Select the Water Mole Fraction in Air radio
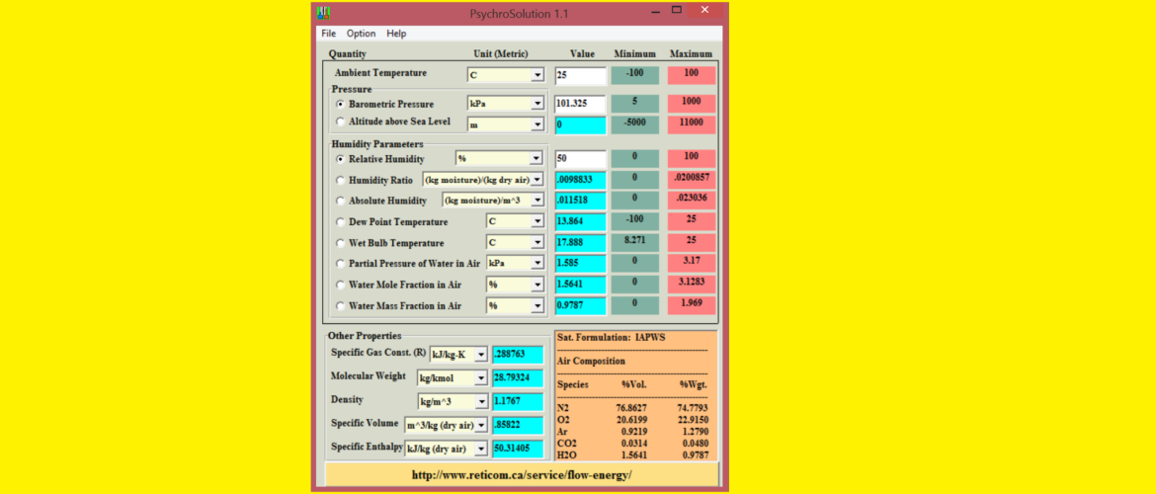 pos(340,285)
